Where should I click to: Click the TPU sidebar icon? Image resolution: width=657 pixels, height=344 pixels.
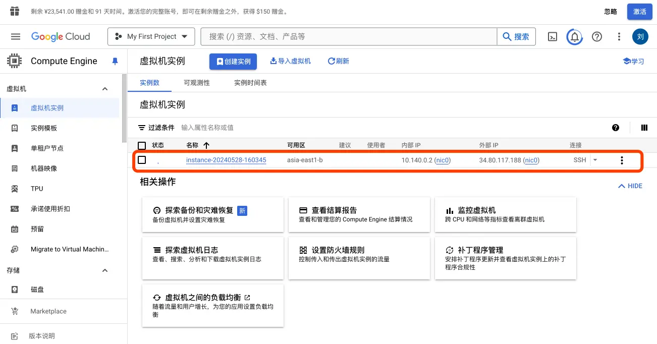(x=15, y=189)
